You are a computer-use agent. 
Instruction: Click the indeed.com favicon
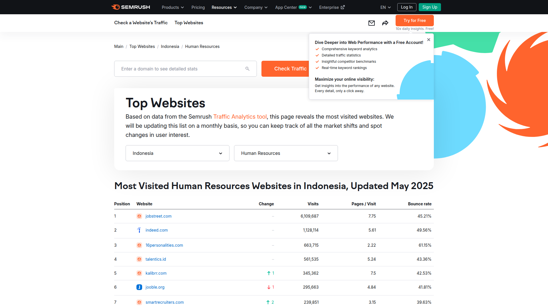pos(139,230)
